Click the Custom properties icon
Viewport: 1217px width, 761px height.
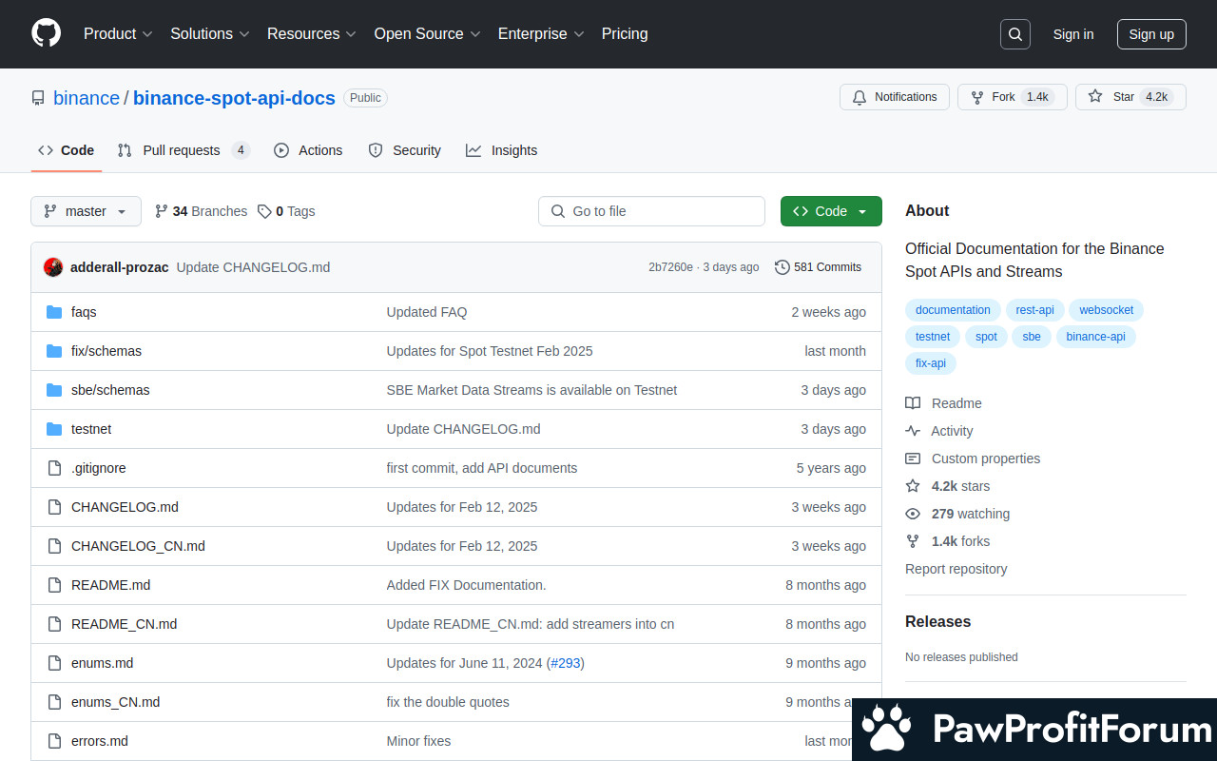(913, 459)
